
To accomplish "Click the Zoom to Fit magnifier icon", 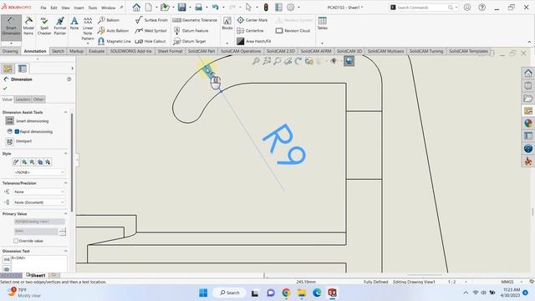I will click(x=256, y=61).
